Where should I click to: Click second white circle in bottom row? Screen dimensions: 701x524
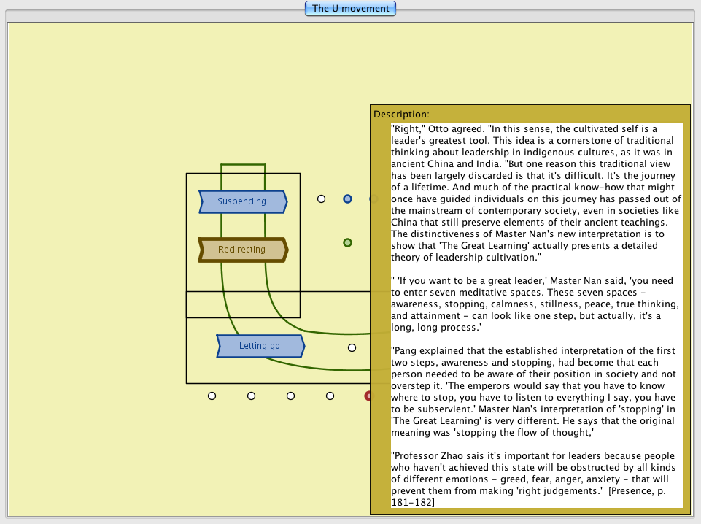tap(251, 396)
